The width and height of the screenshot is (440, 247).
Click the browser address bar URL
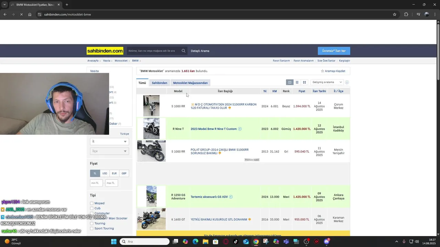67,14
